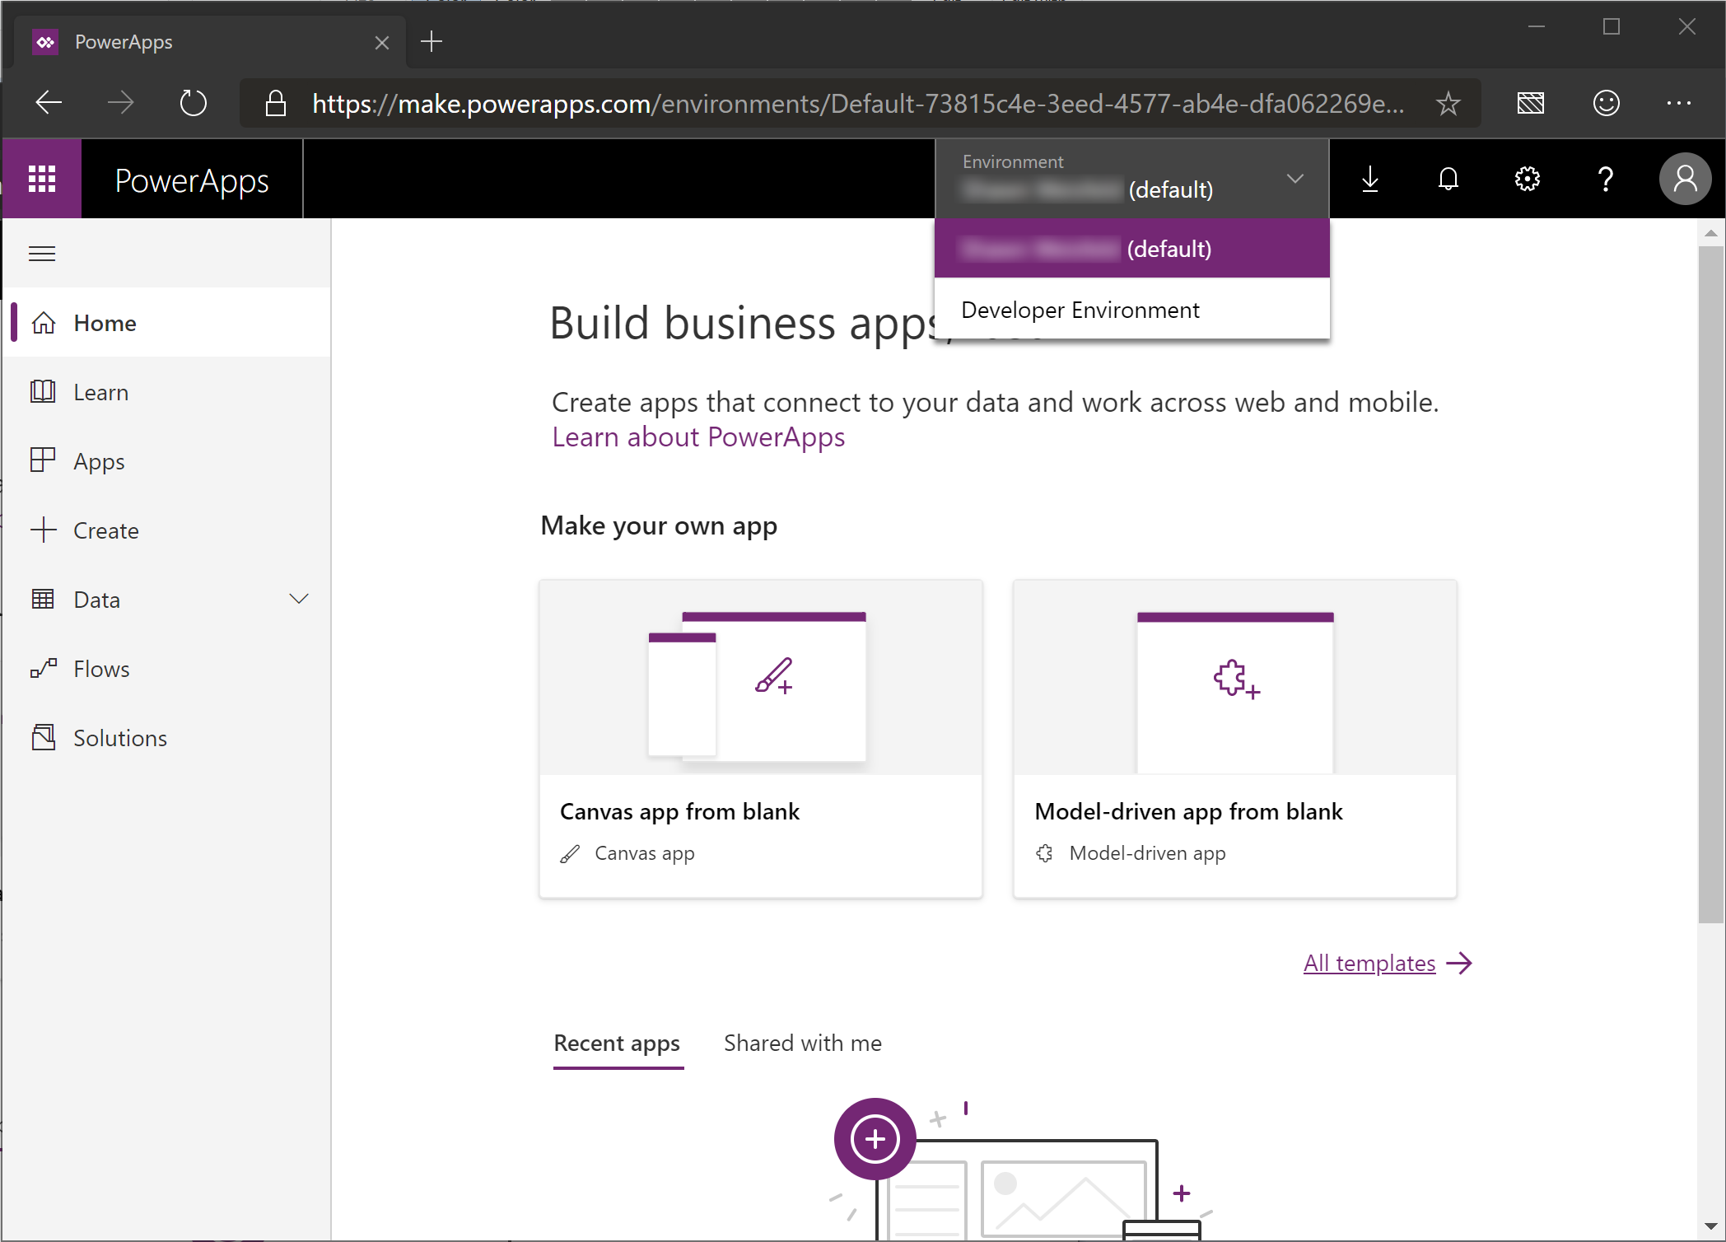Select Home in the sidebar
This screenshot has height=1242, width=1726.
click(x=105, y=323)
